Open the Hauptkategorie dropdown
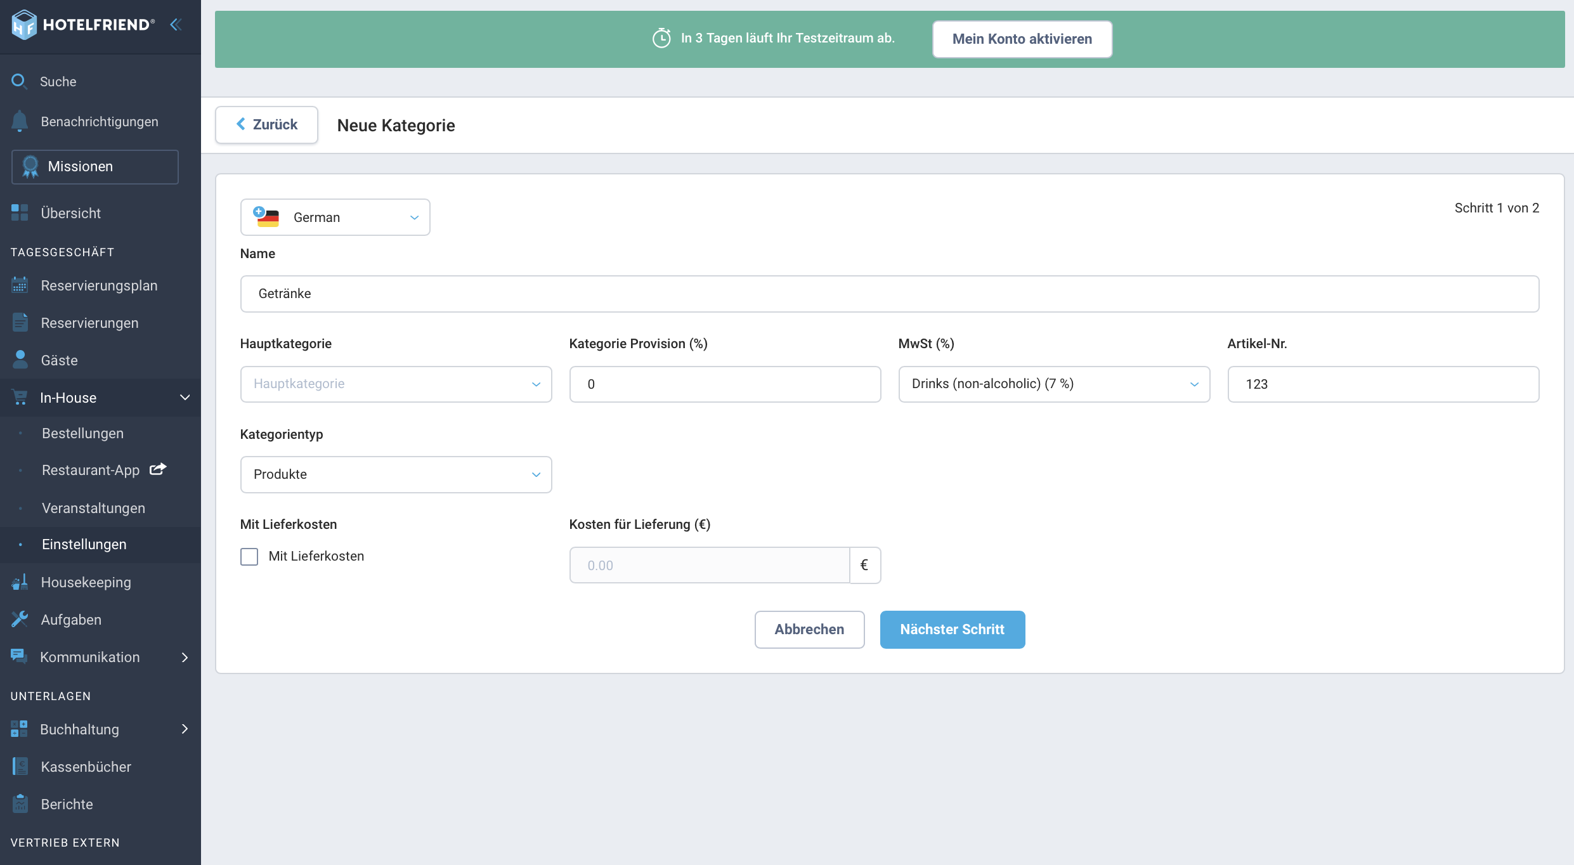The width and height of the screenshot is (1574, 865). coord(396,384)
